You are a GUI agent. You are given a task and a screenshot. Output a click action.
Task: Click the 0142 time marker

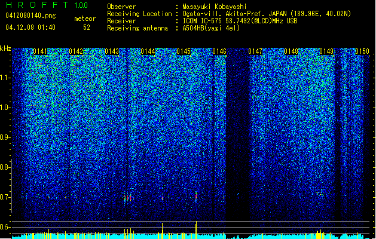click(76, 51)
